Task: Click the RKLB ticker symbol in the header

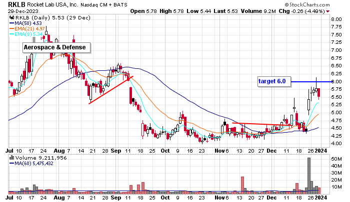Action: pos(16,4)
